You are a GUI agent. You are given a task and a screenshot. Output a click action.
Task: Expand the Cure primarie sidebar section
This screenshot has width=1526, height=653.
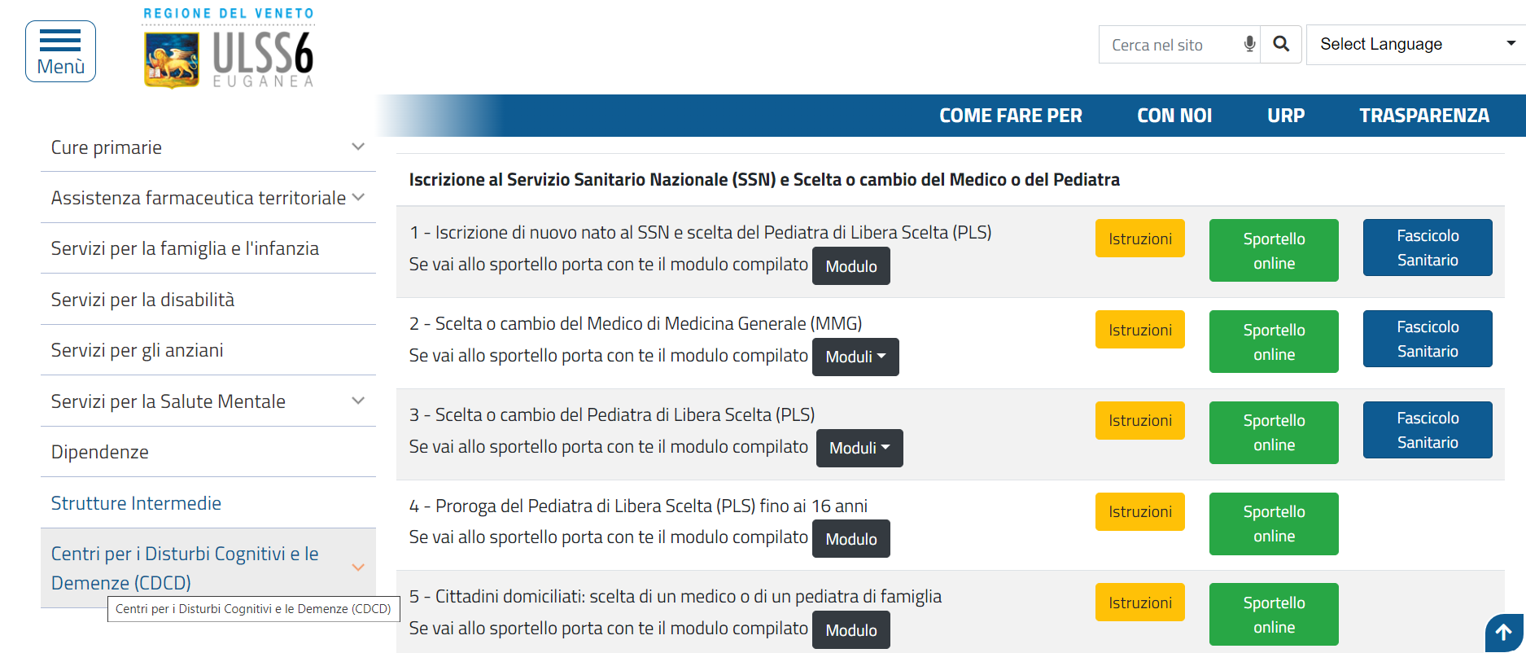click(x=358, y=147)
